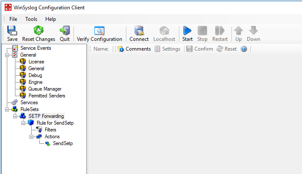Click the General checklist node icon
Image resolution: width=302 pixels, height=174 pixels.
pos(15,55)
